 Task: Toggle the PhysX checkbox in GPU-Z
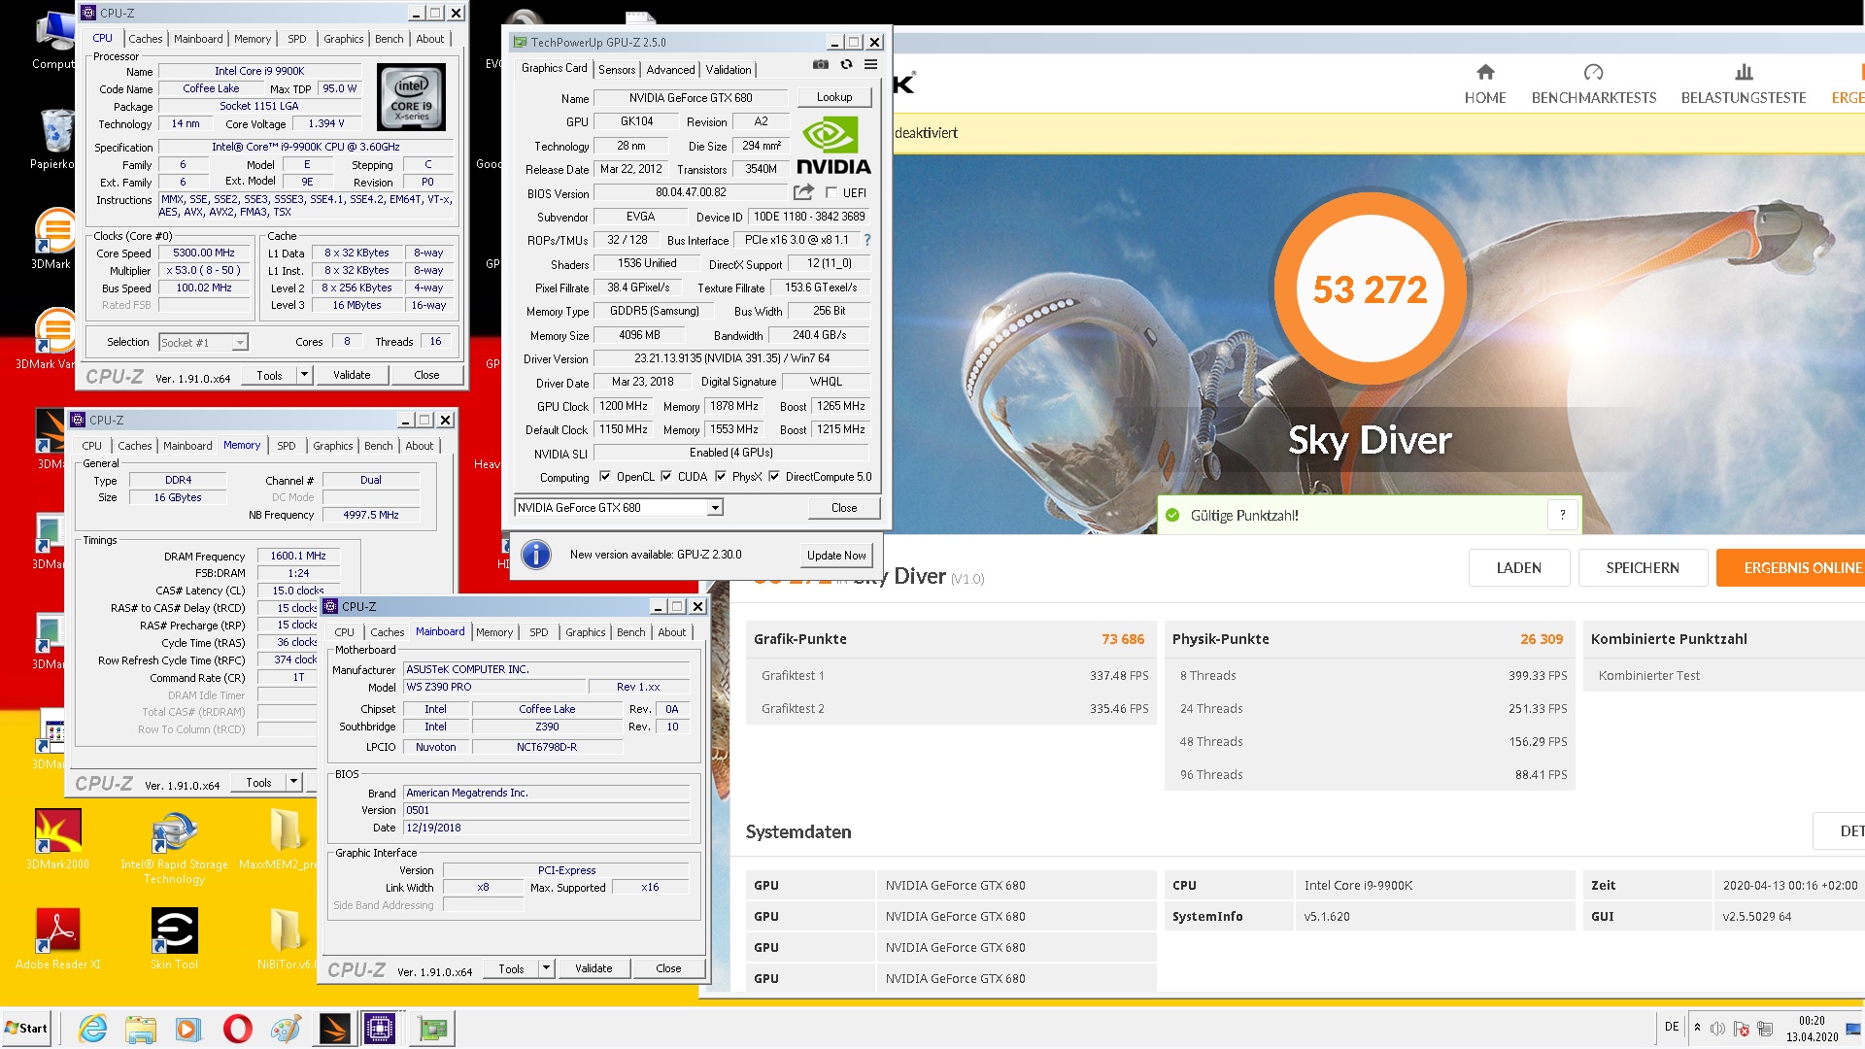pos(721,477)
